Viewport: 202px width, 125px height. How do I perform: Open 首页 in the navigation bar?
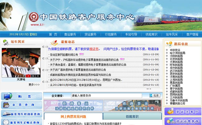53,35
